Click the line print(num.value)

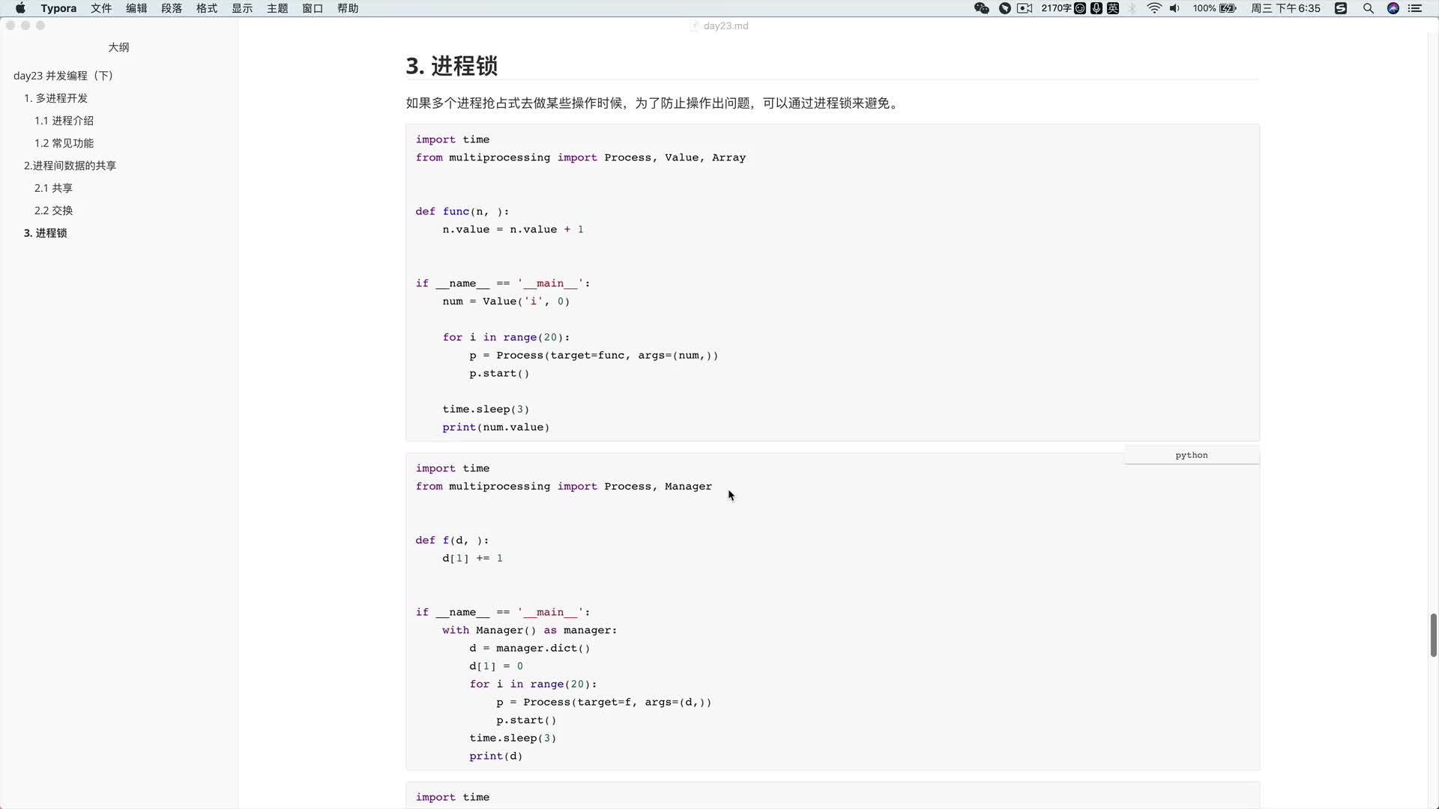point(495,428)
